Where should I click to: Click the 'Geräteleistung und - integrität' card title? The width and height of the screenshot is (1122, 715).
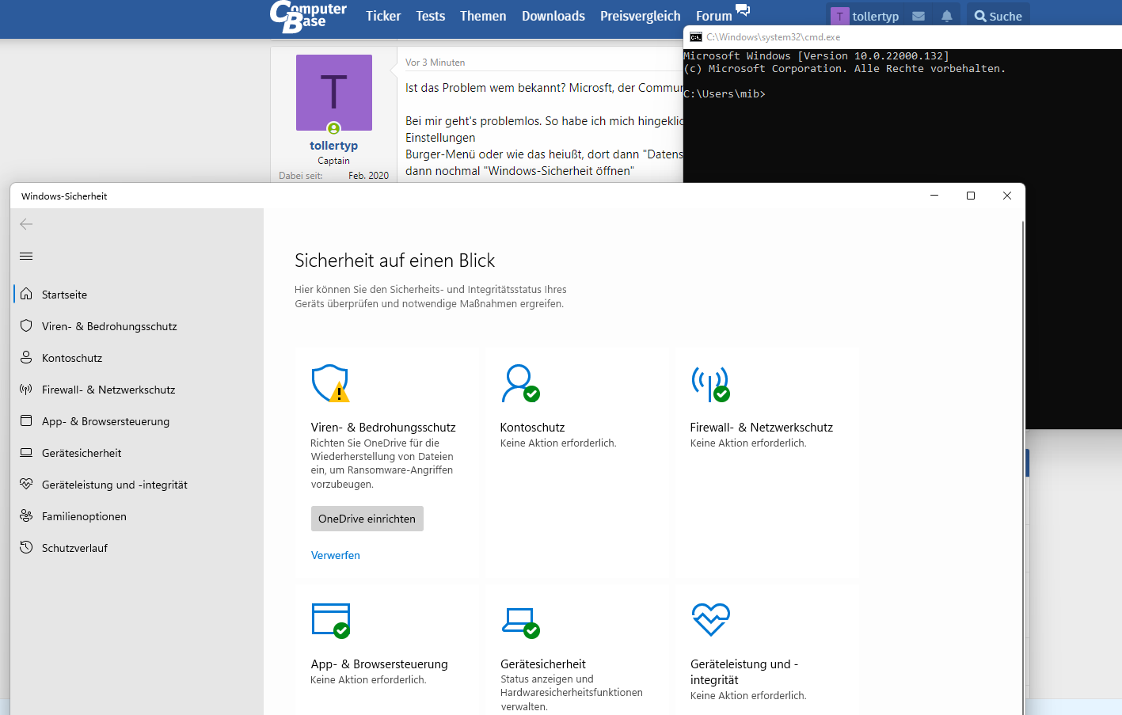[744, 672]
